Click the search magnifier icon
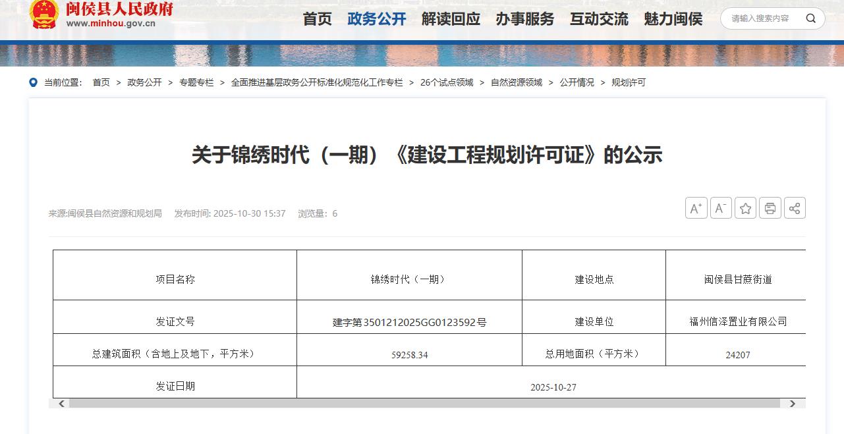 click(810, 18)
